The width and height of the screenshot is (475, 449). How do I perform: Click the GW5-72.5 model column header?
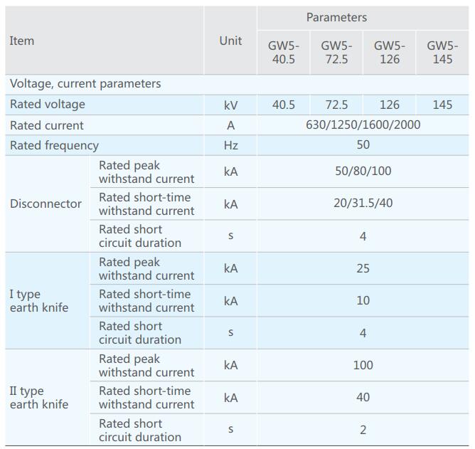336,52
